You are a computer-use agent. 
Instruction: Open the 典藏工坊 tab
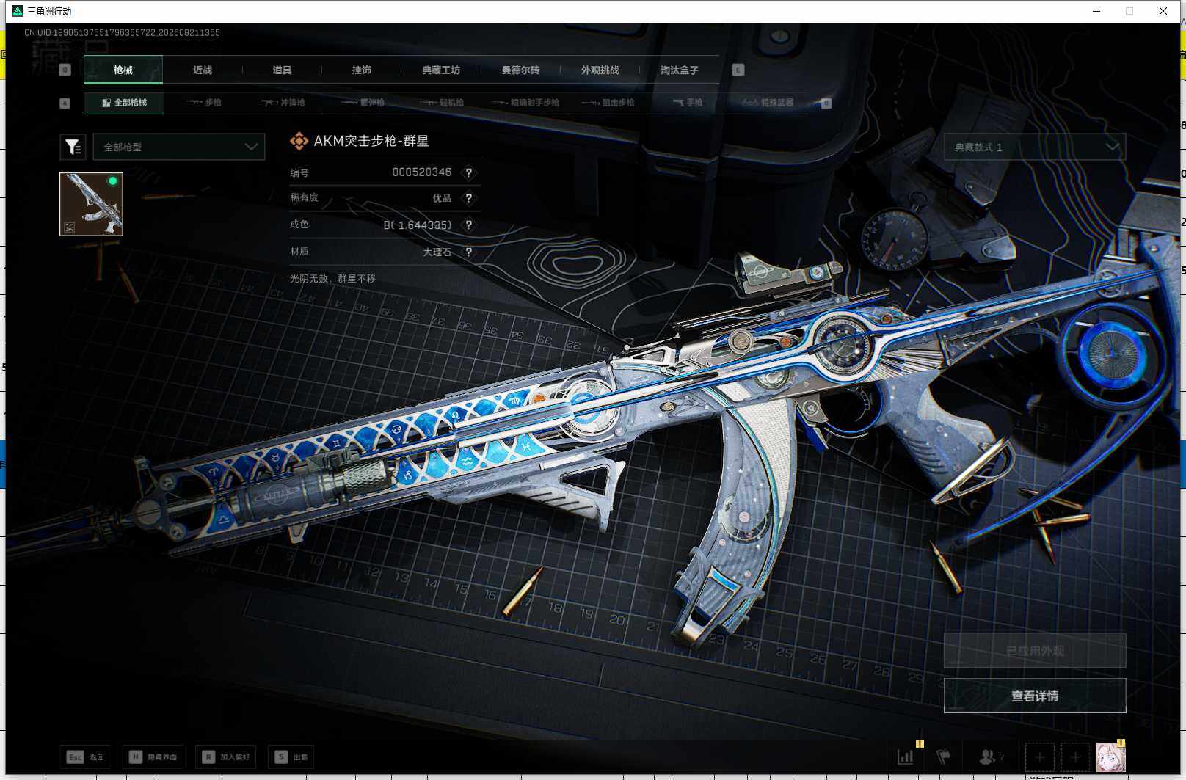[441, 70]
